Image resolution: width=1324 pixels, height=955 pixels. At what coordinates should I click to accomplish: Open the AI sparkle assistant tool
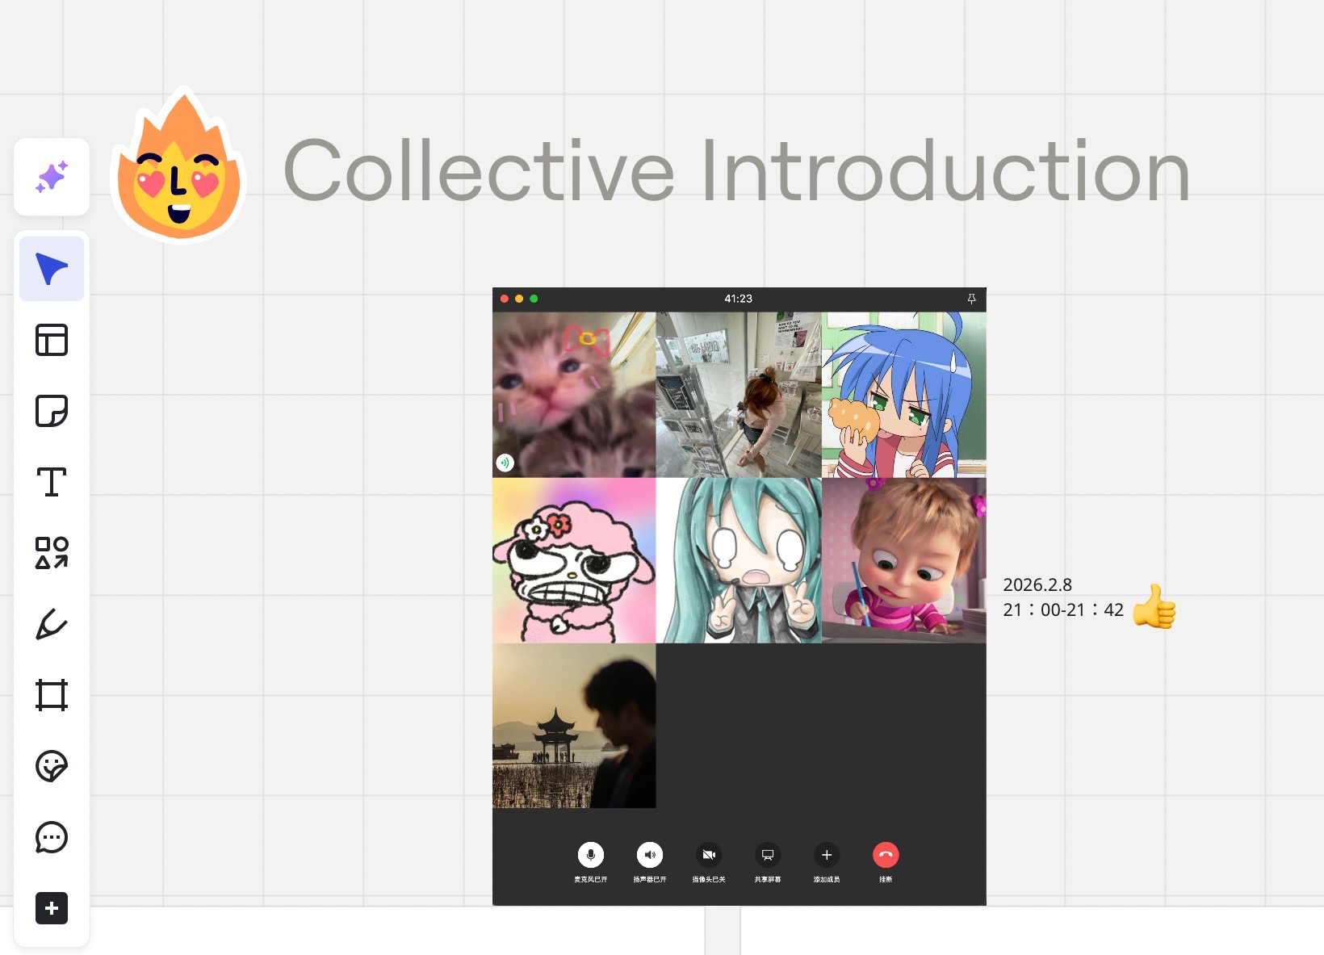(x=52, y=177)
